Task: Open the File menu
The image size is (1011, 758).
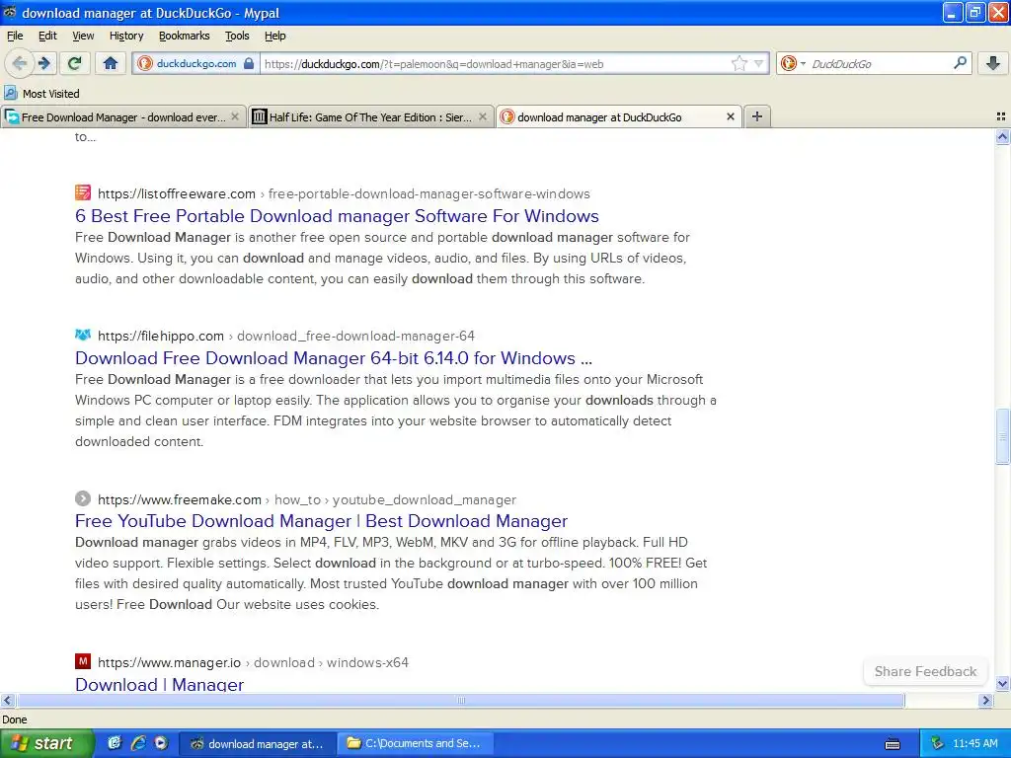Action: 15,36
